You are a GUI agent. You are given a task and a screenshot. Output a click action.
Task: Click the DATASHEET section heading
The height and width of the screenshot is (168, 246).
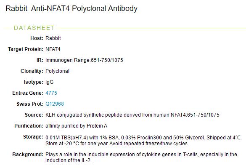(34, 28)
